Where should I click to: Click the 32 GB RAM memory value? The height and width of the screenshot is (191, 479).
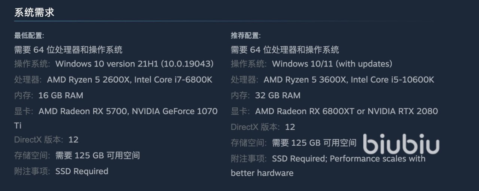pyautogui.click(x=277, y=95)
